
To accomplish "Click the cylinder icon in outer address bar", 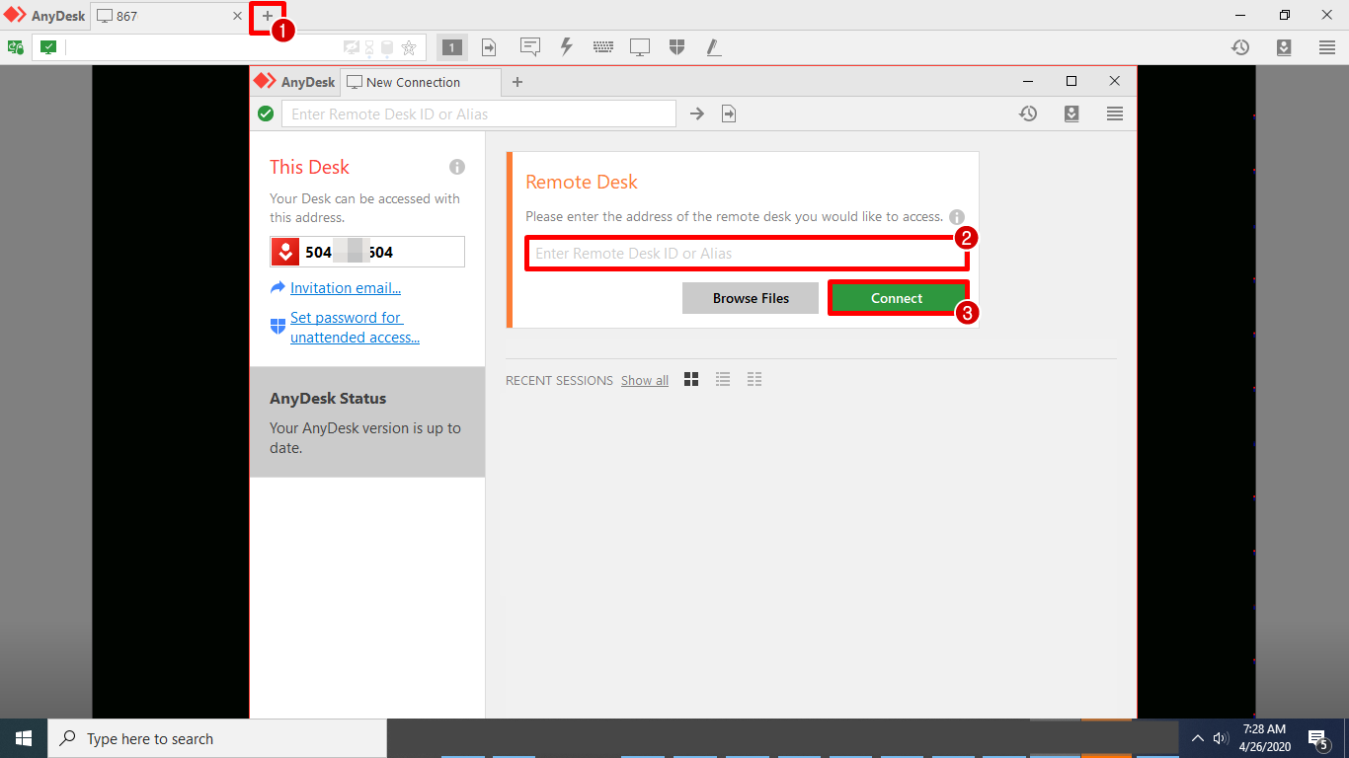I will click(387, 47).
